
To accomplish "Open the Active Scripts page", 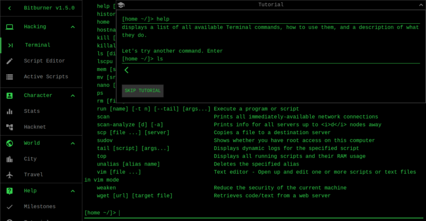I will (x=41, y=77).
